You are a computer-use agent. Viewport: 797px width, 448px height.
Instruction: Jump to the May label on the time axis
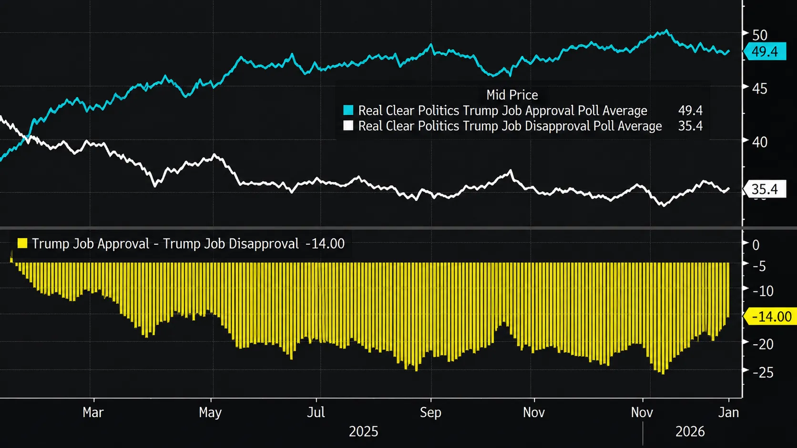click(x=210, y=412)
